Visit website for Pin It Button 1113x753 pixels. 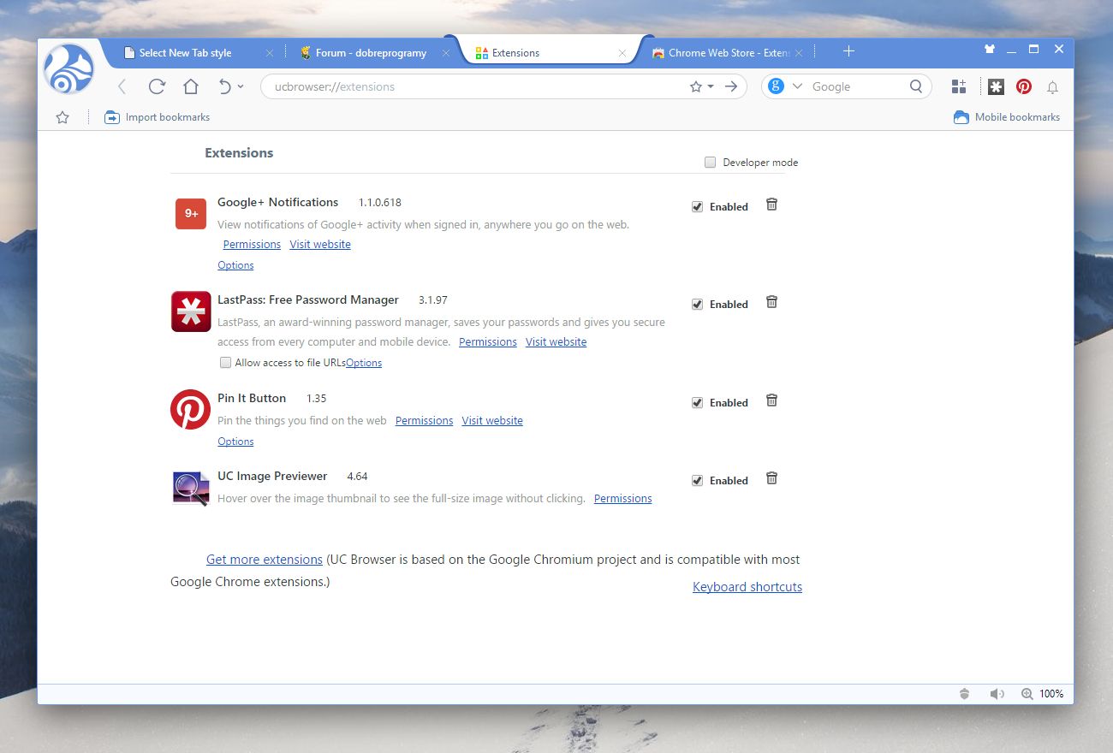click(x=492, y=421)
